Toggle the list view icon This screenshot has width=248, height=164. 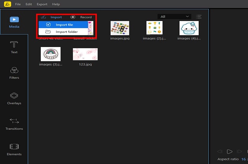[x=198, y=17]
